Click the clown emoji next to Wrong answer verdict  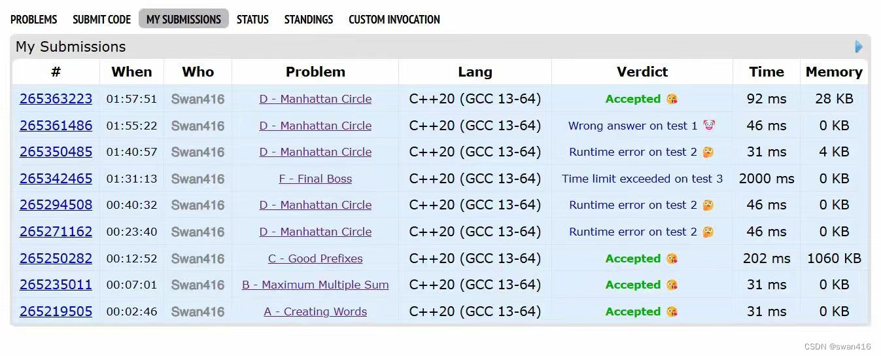point(709,126)
